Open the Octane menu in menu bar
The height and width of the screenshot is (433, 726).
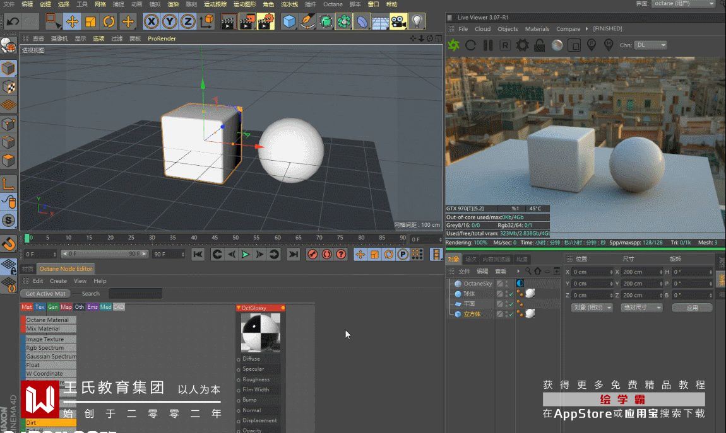tap(333, 4)
